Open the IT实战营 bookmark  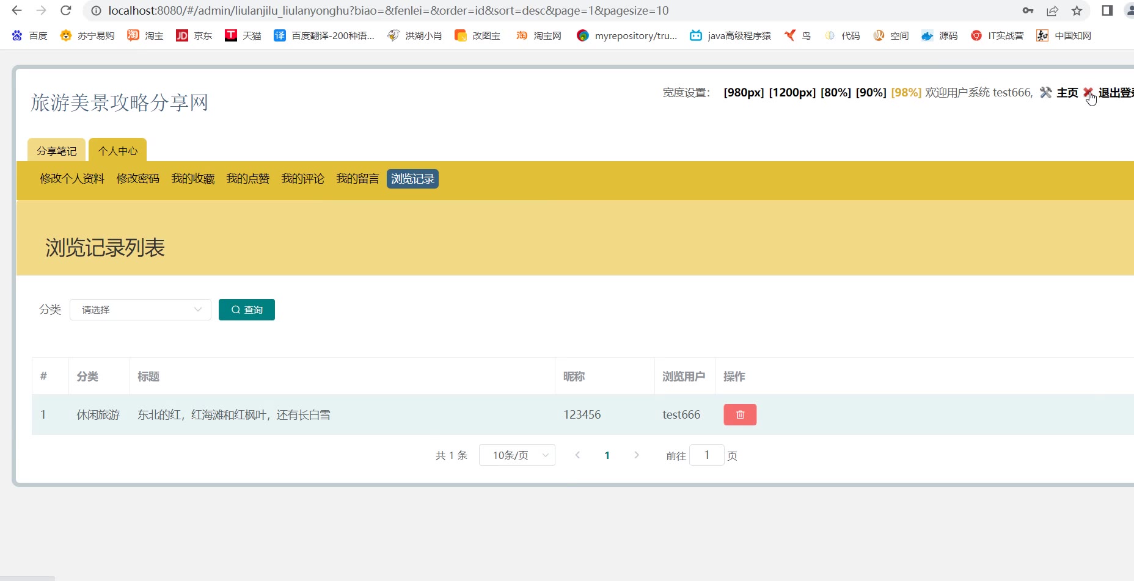997,35
